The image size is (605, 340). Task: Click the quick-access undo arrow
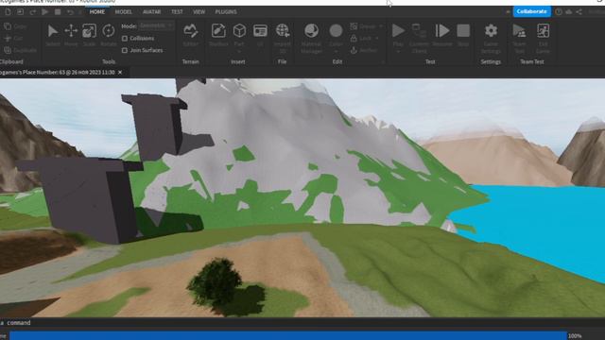pos(70,12)
